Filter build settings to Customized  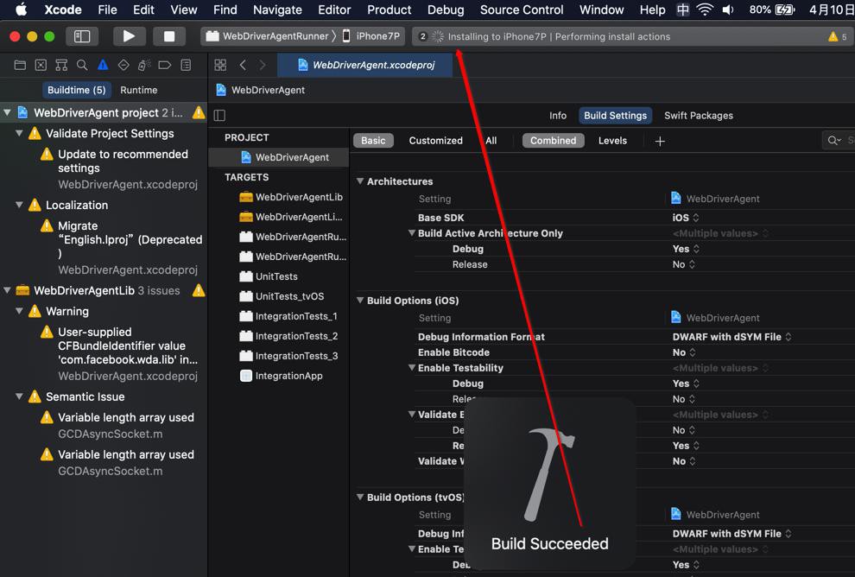[x=435, y=141]
